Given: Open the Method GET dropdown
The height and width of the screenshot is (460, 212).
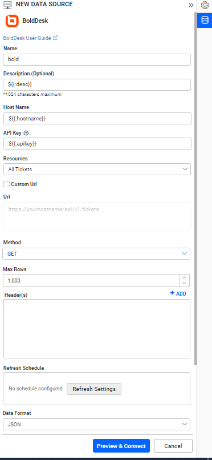Looking at the screenshot, I should (x=96, y=254).
